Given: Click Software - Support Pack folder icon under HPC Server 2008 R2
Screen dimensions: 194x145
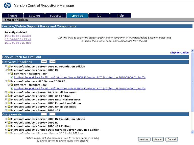Looking at the screenshot, I should pyautogui.click(x=12, y=85).
